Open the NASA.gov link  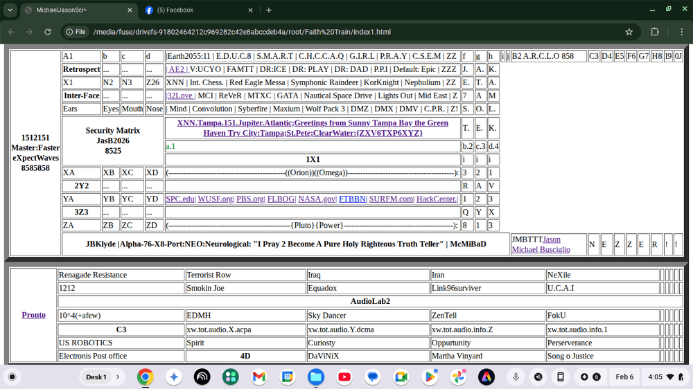[x=317, y=199]
